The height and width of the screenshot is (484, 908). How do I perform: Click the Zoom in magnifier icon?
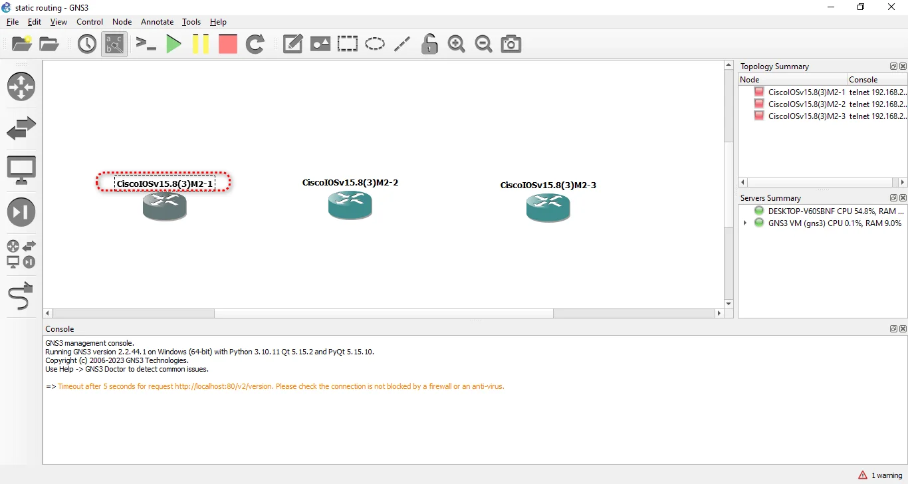(x=457, y=45)
